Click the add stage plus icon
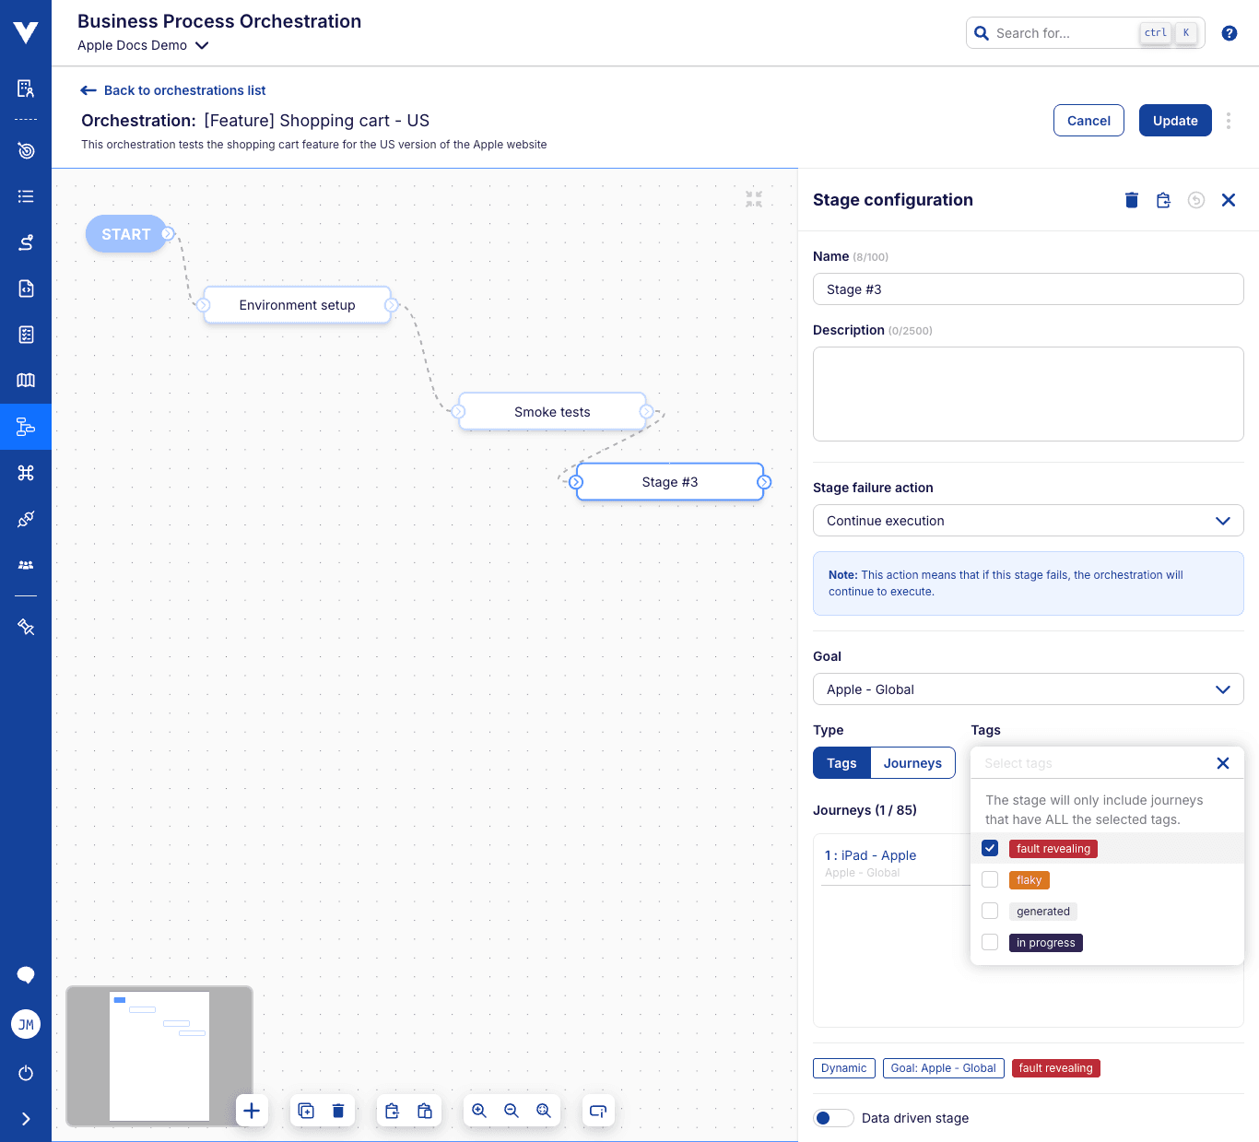Viewport: 1259px width, 1142px height. [252, 1111]
